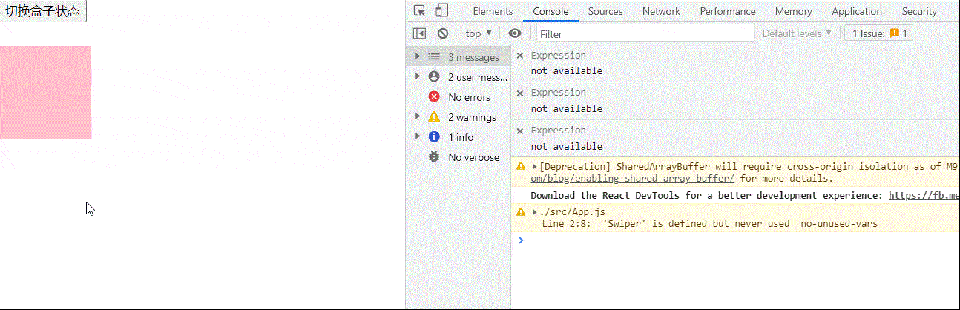Remove the third live Expression

point(520,131)
